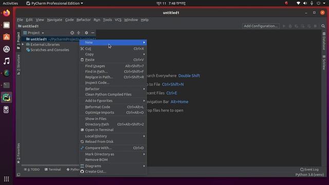Image resolution: width=329 pixels, height=185 pixels.
Task: Expand External Libraries tree node
Action: pyautogui.click(x=23, y=45)
